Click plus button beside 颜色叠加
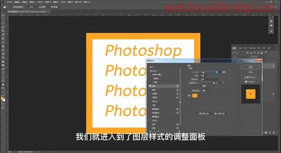This screenshot has height=153, width=281. 177,109
